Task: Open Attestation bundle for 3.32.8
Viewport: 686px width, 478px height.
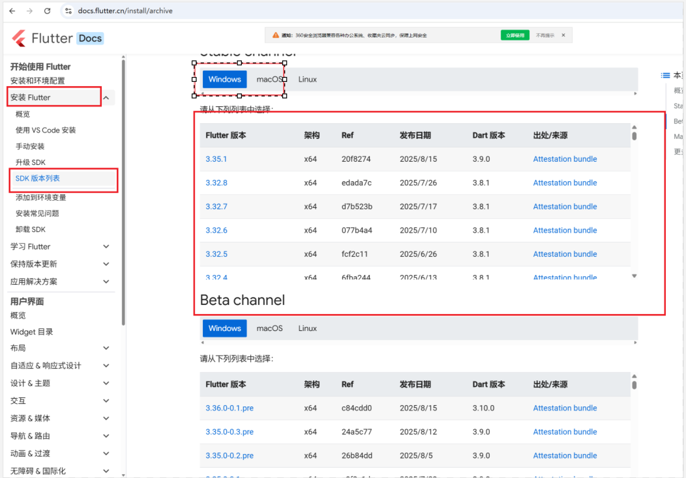Action: pos(565,183)
